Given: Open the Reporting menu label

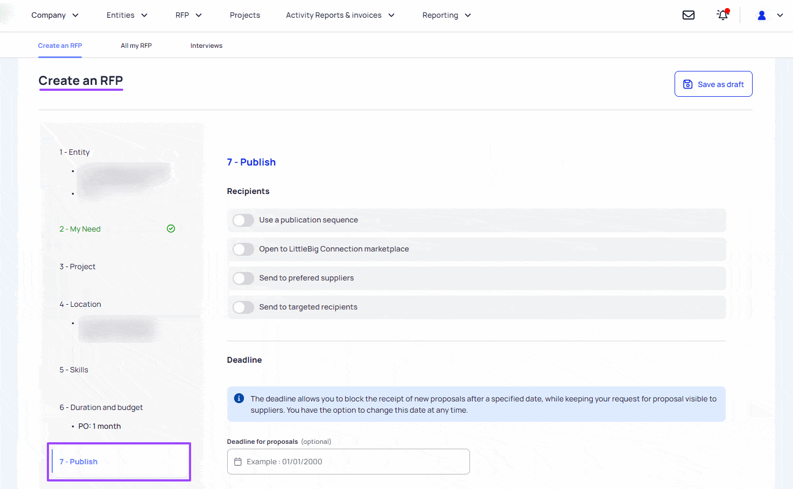Looking at the screenshot, I should tap(440, 15).
